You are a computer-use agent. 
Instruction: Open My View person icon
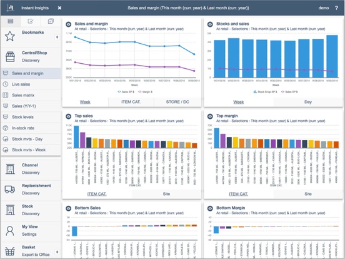10,231
